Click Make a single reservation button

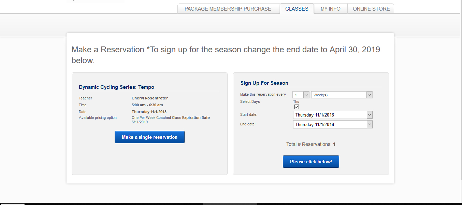coord(149,137)
